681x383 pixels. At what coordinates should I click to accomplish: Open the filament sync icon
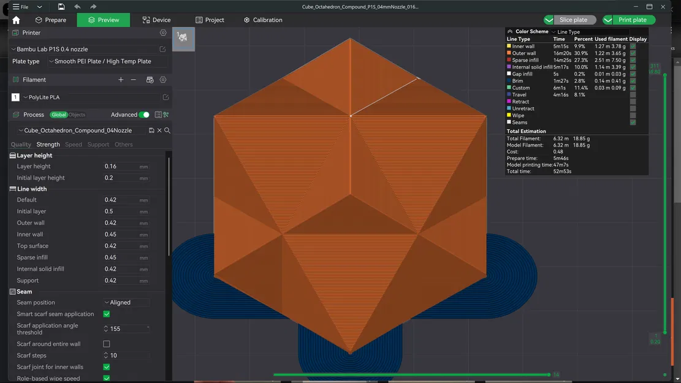click(x=150, y=80)
